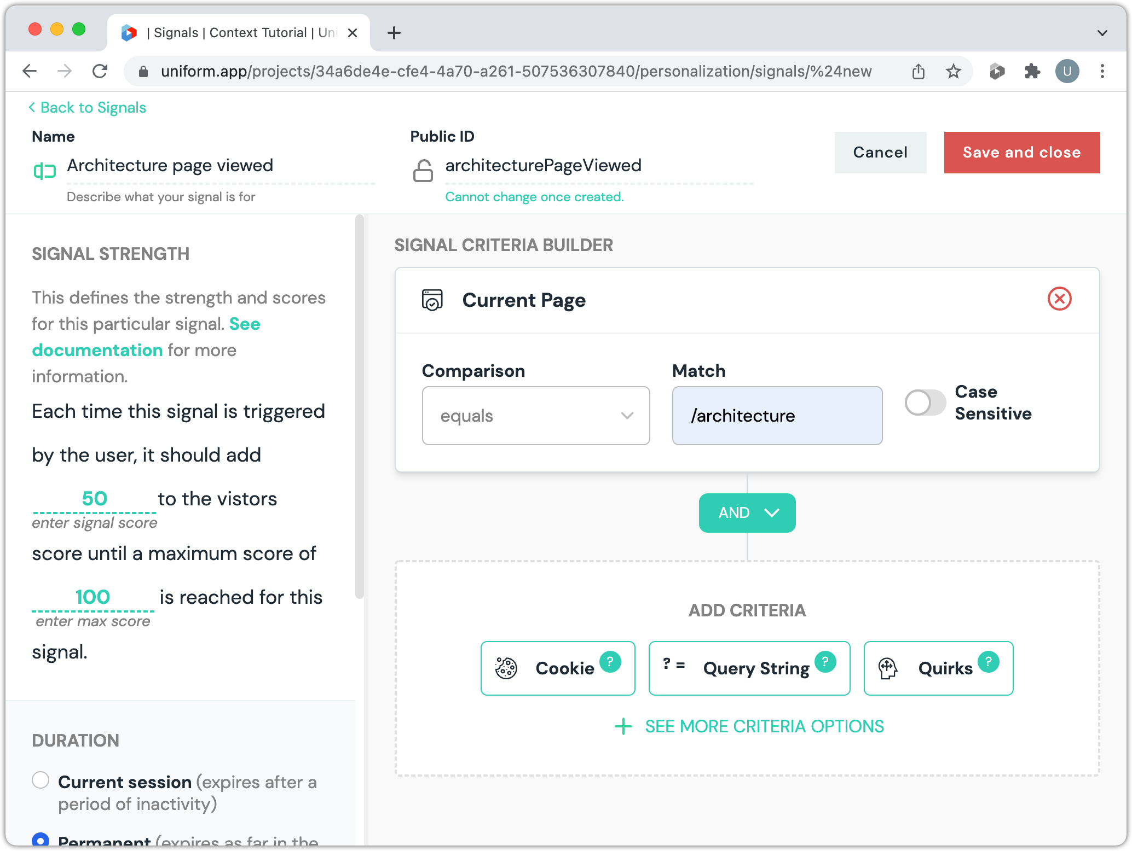Screen dimensions: 1132x851
Task: Open the Comparison equals dropdown
Action: (x=535, y=416)
